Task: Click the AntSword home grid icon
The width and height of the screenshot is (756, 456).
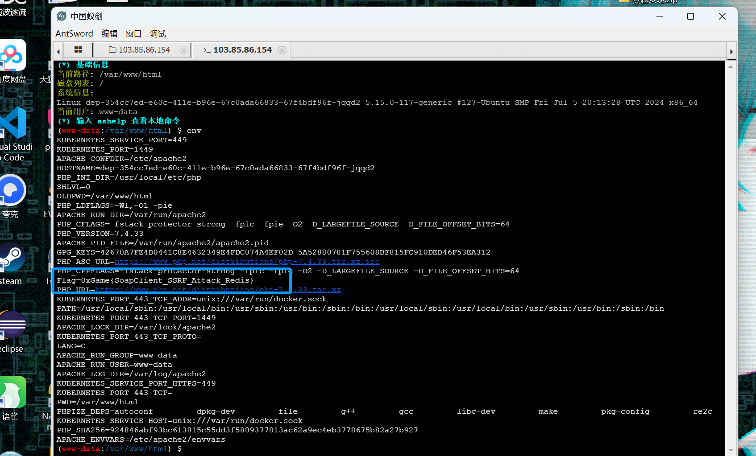Action: point(78,50)
